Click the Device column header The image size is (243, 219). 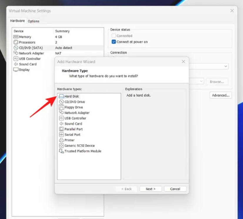(19, 31)
